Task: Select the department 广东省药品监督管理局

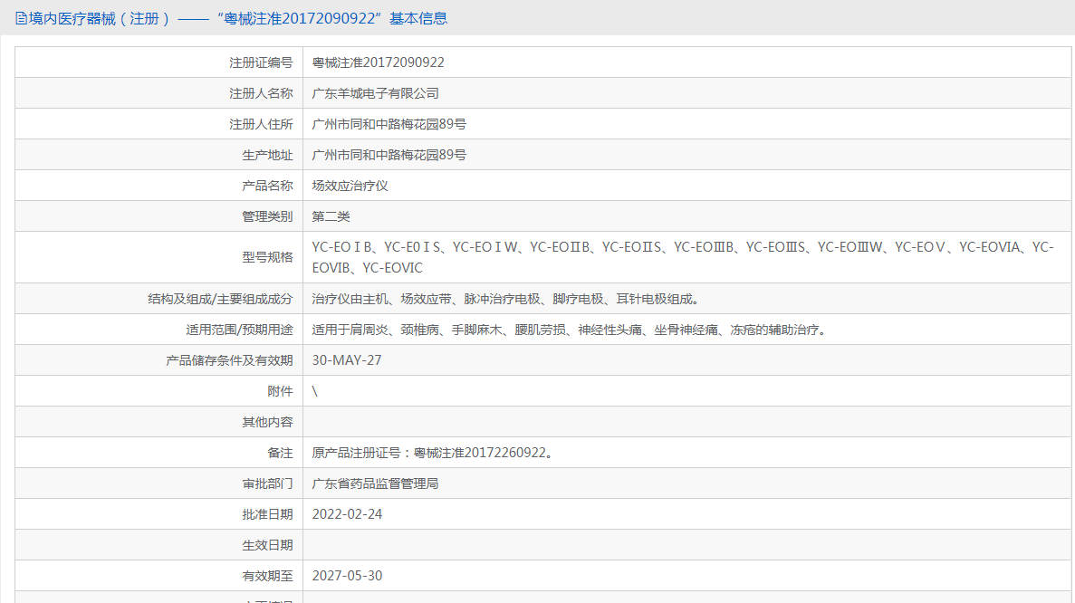Action: (375, 483)
